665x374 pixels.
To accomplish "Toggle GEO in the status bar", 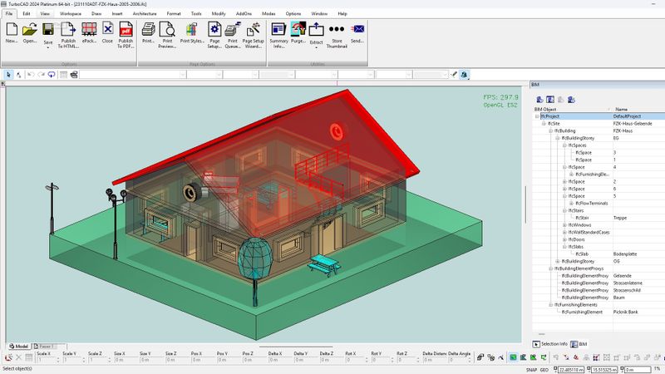I will (x=544, y=370).
